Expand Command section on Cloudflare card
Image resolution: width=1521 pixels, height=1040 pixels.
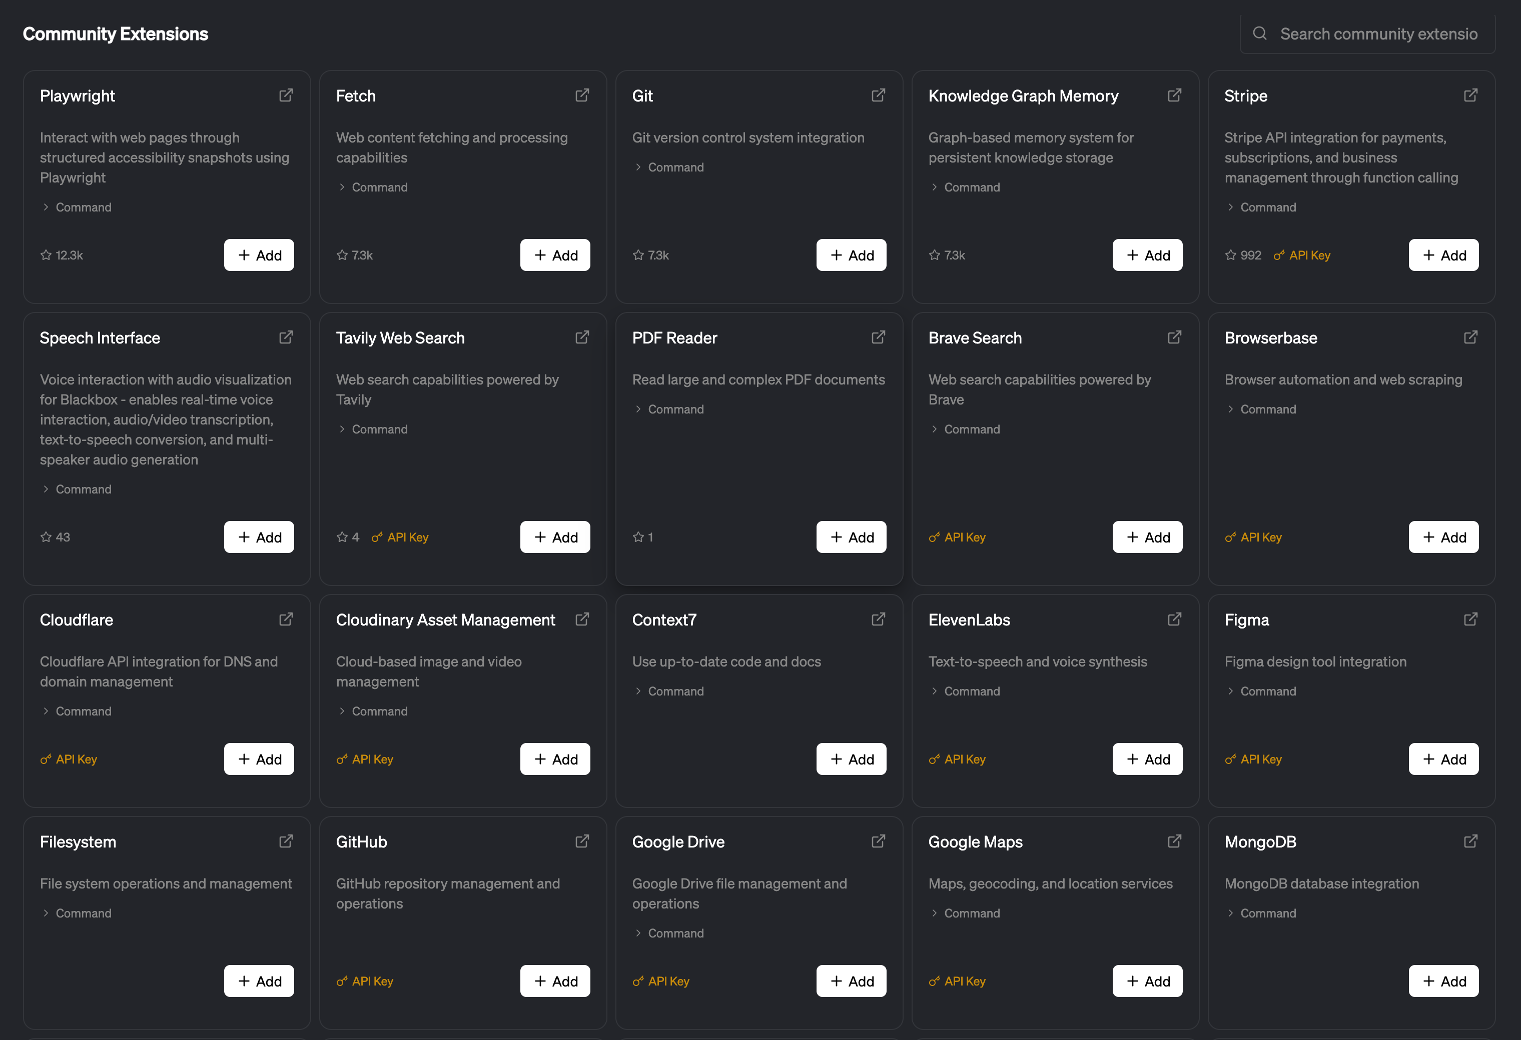pos(76,711)
